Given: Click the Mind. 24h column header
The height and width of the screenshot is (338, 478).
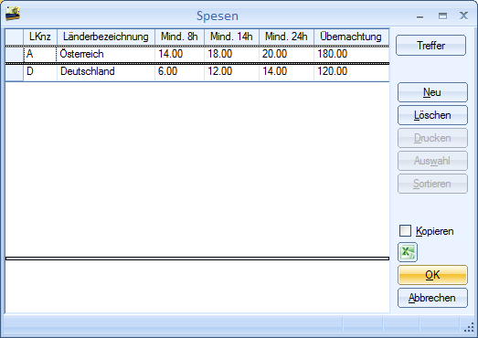Looking at the screenshot, I should [286, 37].
